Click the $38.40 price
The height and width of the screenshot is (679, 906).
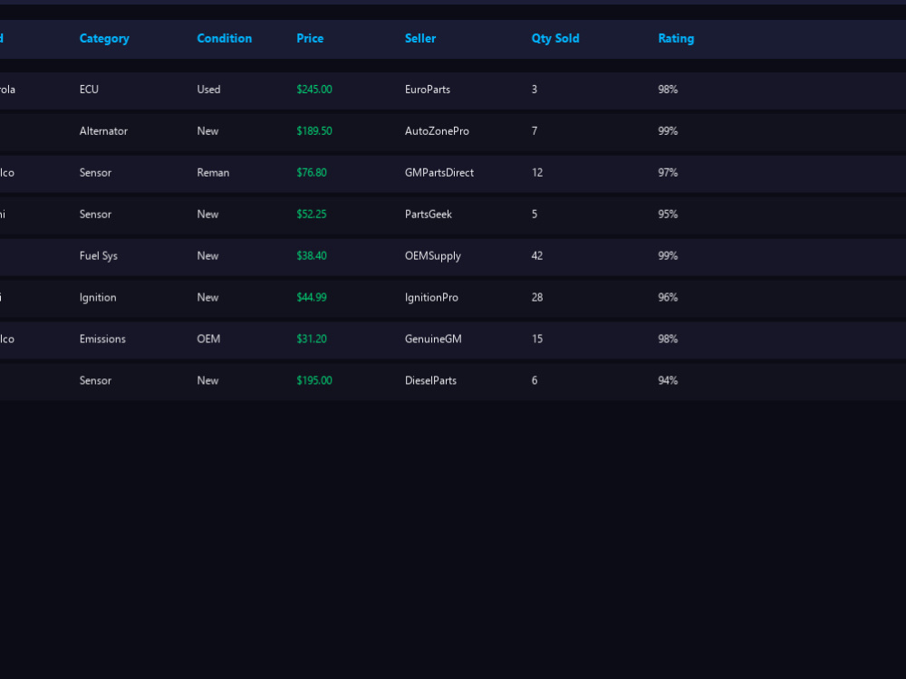[x=312, y=256]
